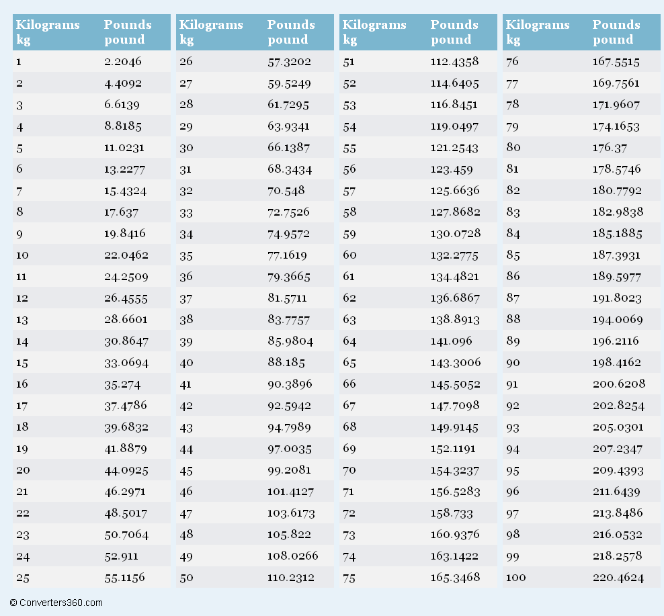Select the 198.4162 pounds cell

pos(616,363)
